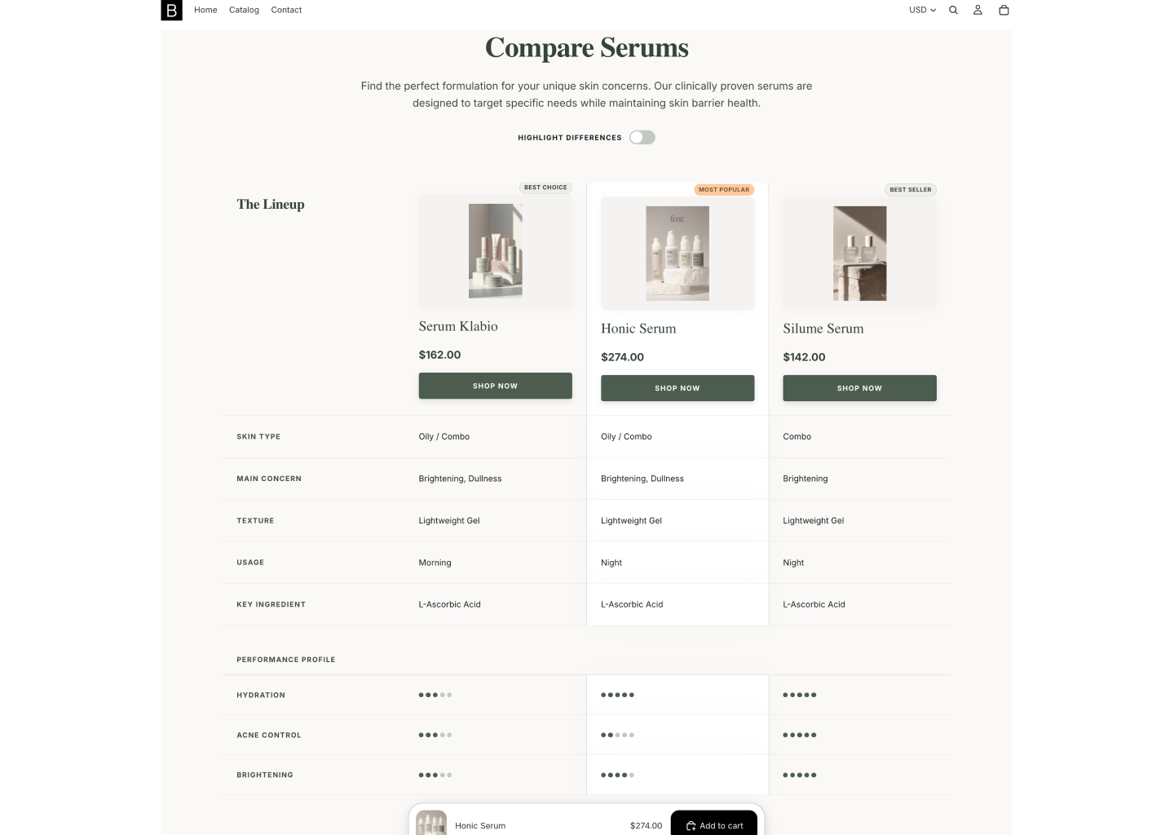The width and height of the screenshot is (1174, 835).
Task: Click the Texture row label
Action: pos(255,520)
